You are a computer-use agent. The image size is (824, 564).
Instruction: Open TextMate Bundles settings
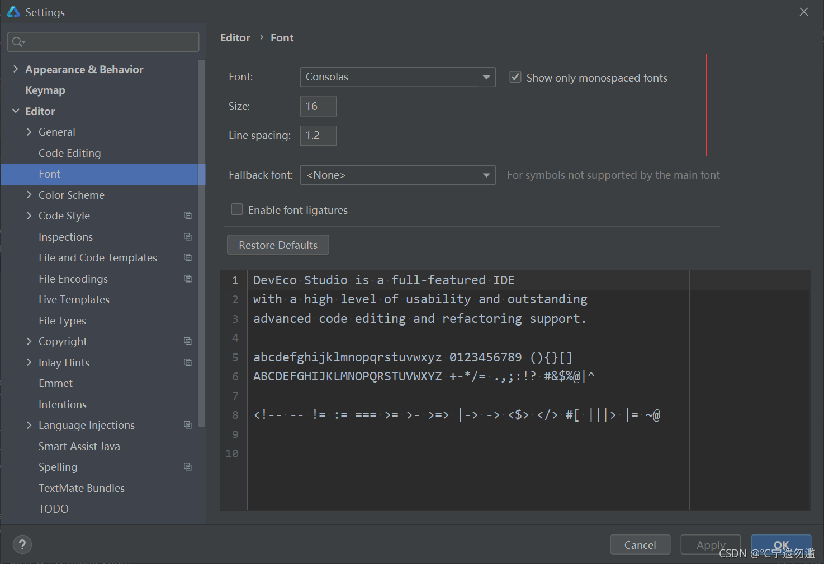pyautogui.click(x=82, y=488)
